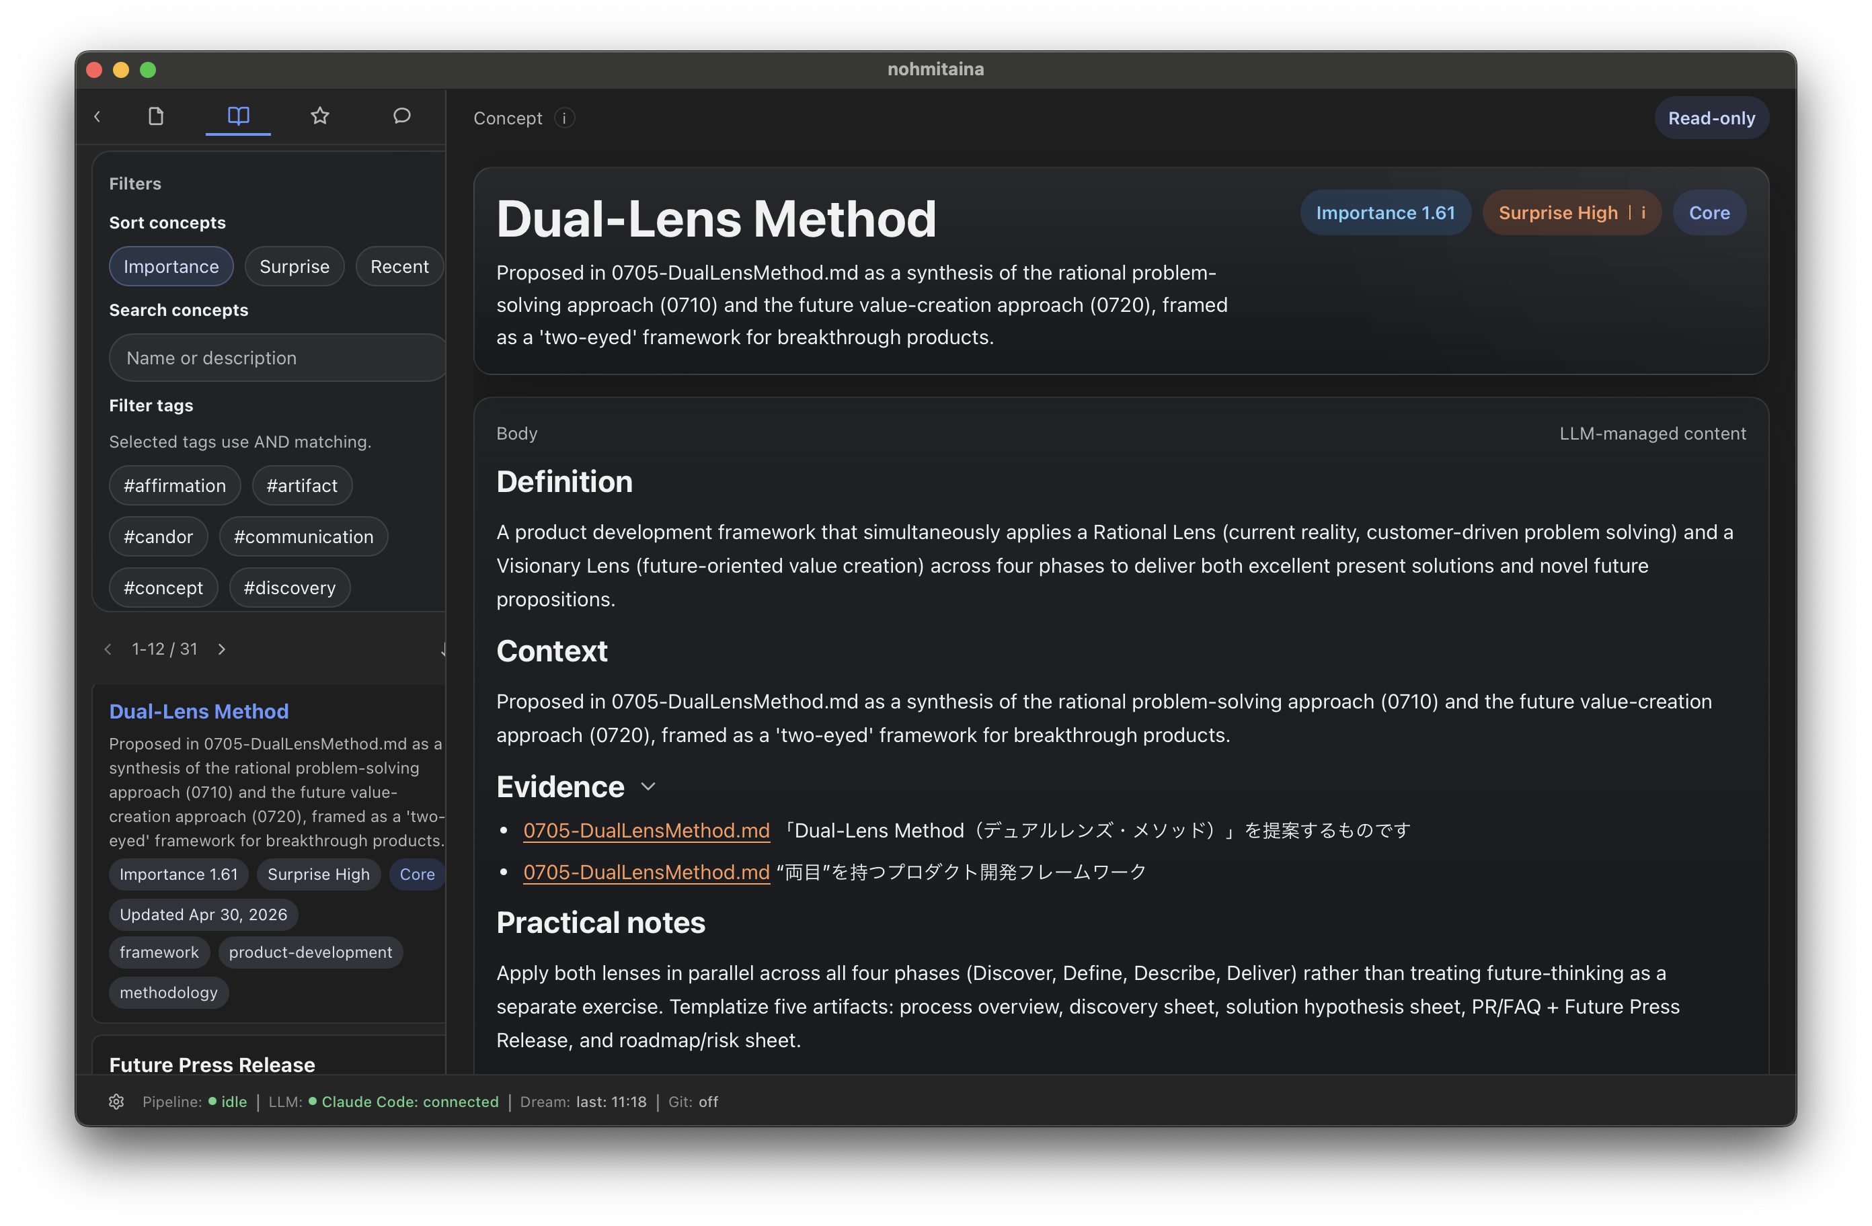The width and height of the screenshot is (1872, 1226).
Task: Toggle the #communication tag filter
Action: click(x=304, y=536)
